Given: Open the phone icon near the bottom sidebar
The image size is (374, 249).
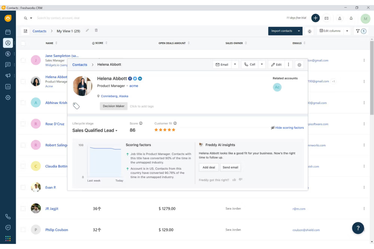Looking at the screenshot, I should pos(8,216).
